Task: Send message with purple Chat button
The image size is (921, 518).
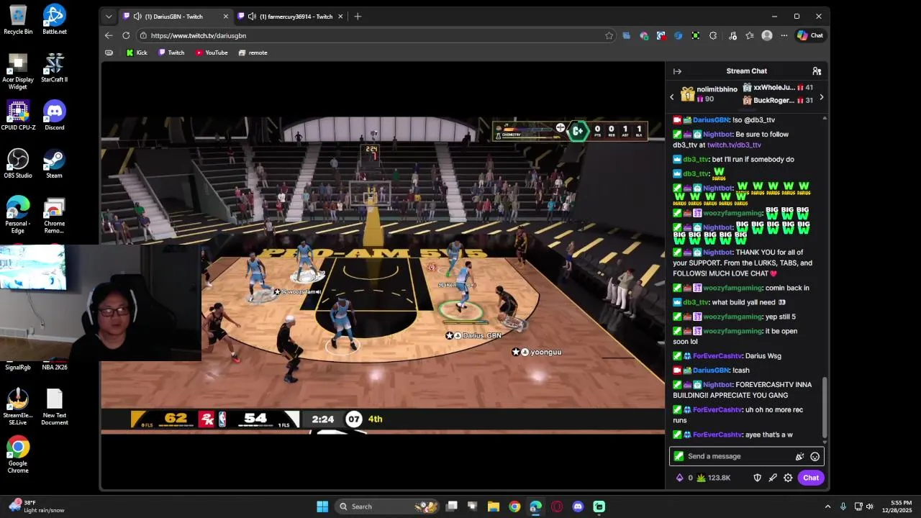Action: pyautogui.click(x=811, y=478)
